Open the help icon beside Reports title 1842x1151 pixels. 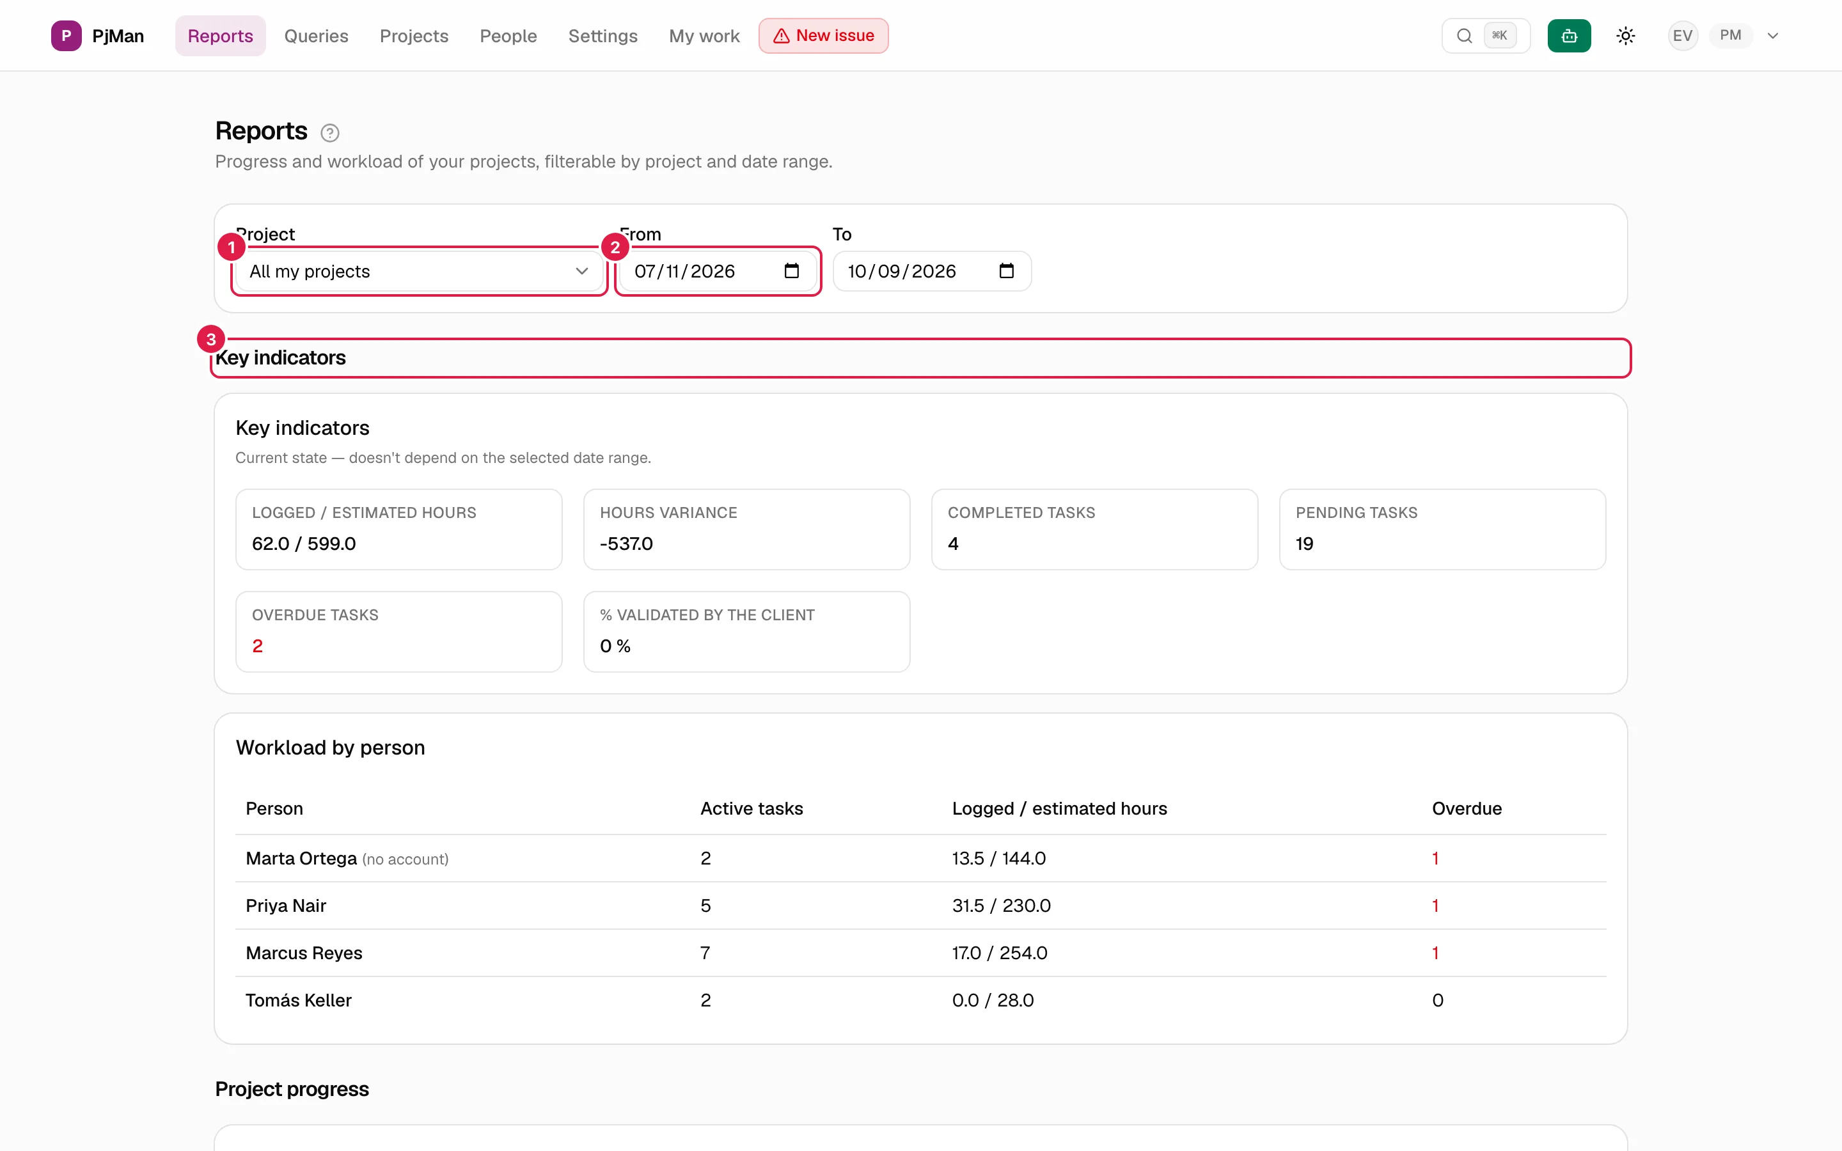click(x=329, y=133)
